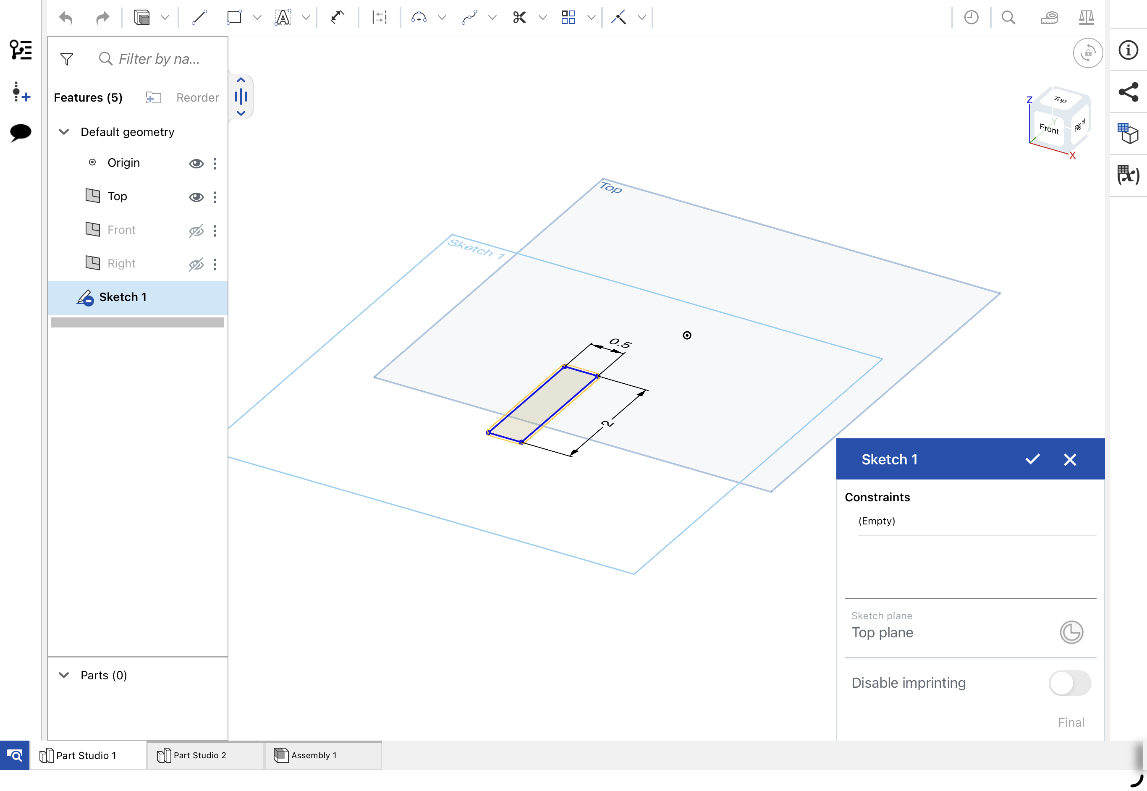1147x791 pixels.
Task: Hide the Top plane
Action: click(x=196, y=197)
